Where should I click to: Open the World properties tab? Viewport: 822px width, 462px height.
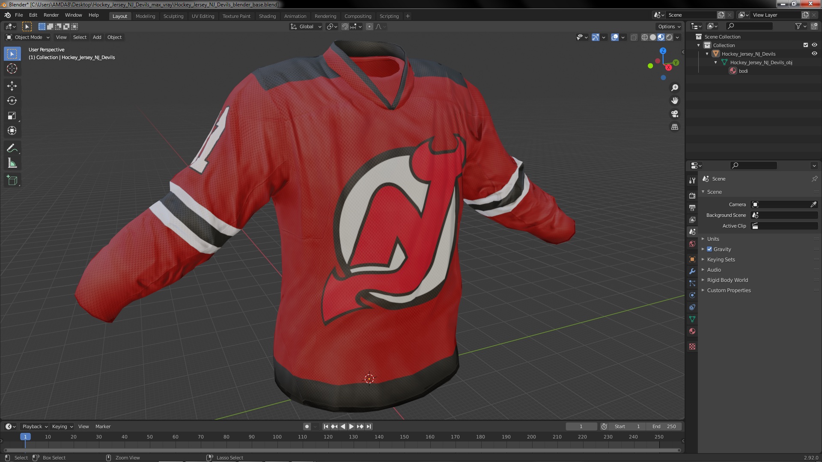[692, 244]
